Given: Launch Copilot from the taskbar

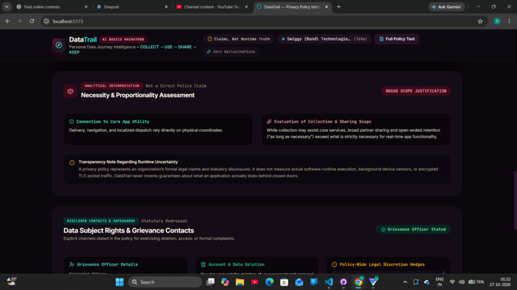Looking at the screenshot, I should click(x=225, y=282).
